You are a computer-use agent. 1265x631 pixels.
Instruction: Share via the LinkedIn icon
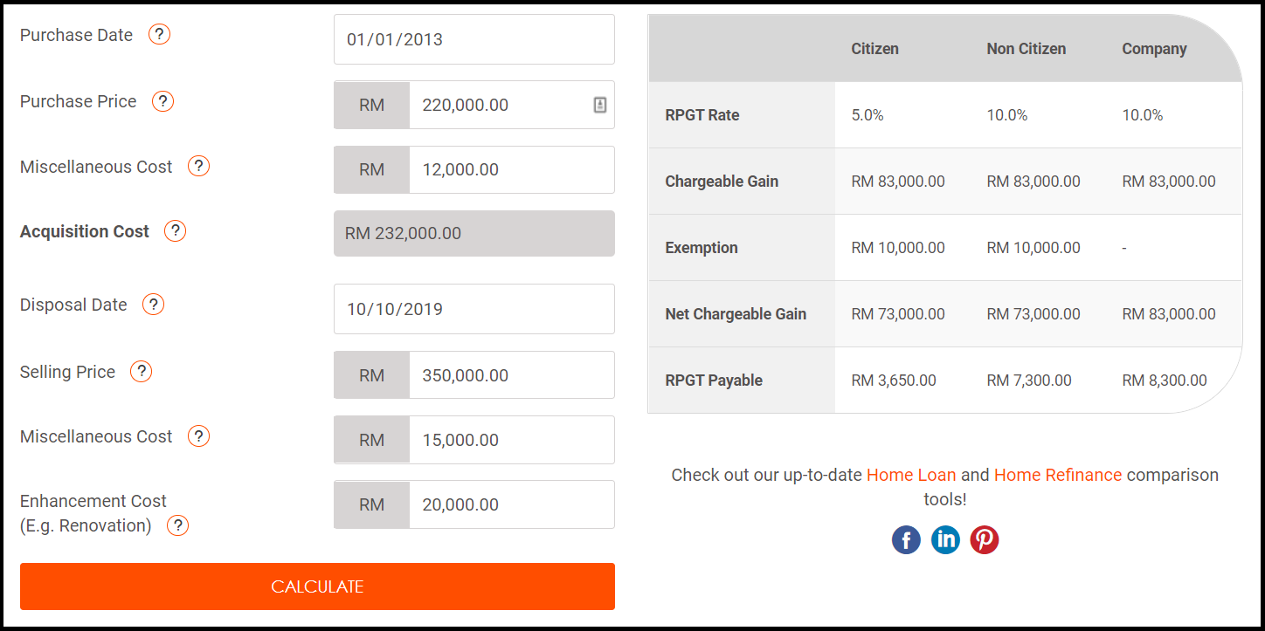(x=945, y=540)
